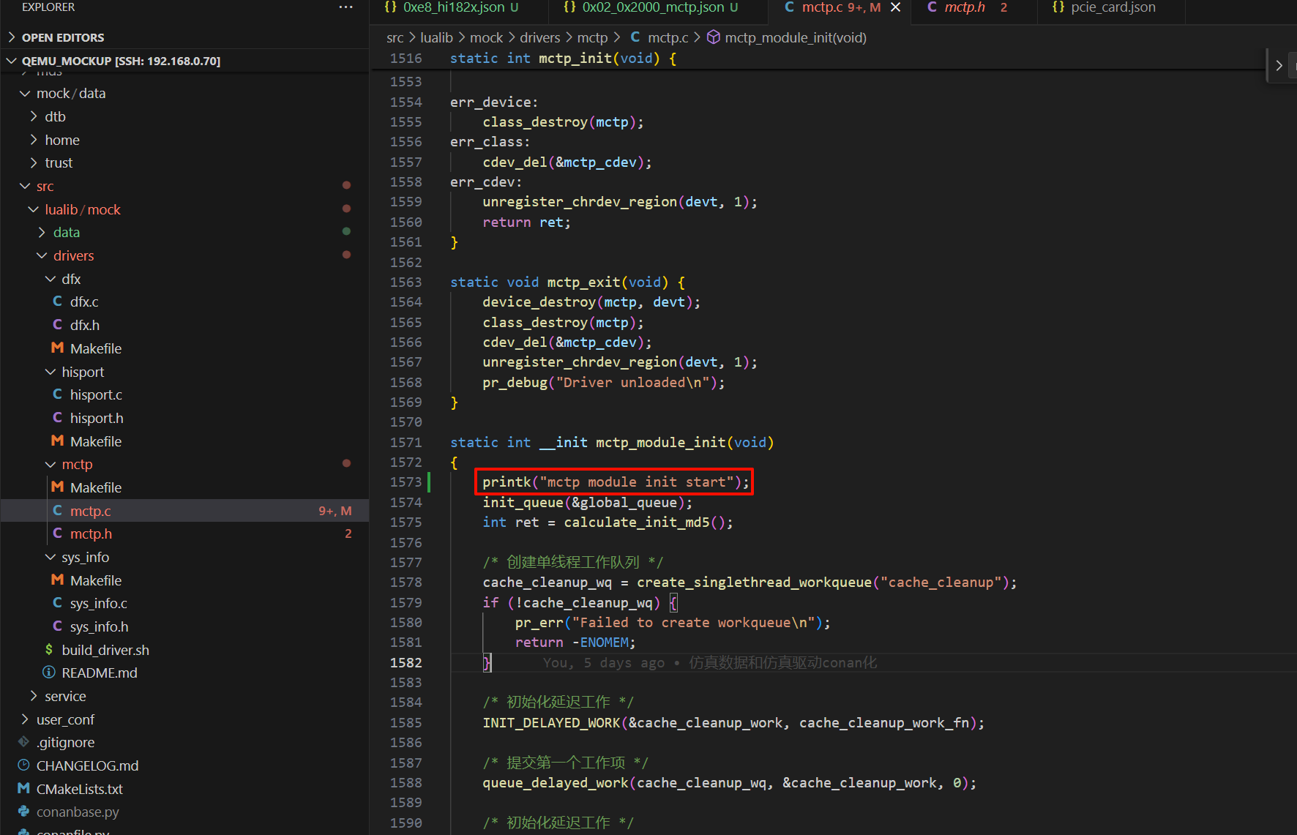
Task: Click the drivers breadcrumb segment
Action: (539, 37)
